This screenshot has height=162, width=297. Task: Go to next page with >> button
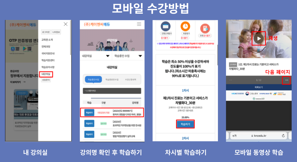[286, 80]
